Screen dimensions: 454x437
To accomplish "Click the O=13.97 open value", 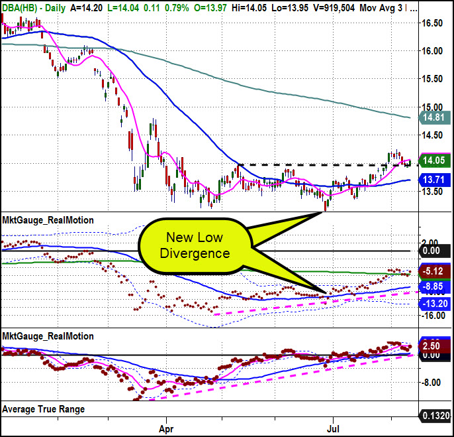I will [210, 8].
